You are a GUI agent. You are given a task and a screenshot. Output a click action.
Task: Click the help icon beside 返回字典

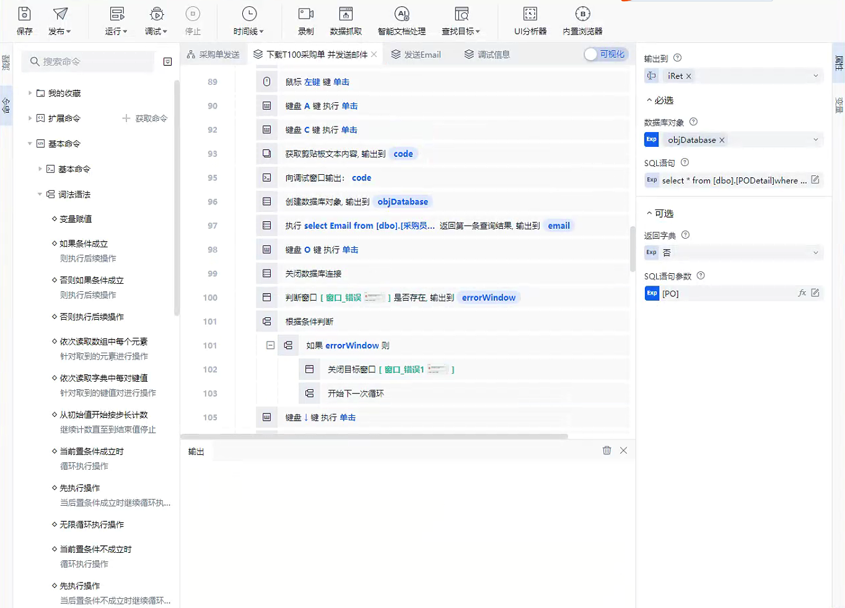[686, 235]
